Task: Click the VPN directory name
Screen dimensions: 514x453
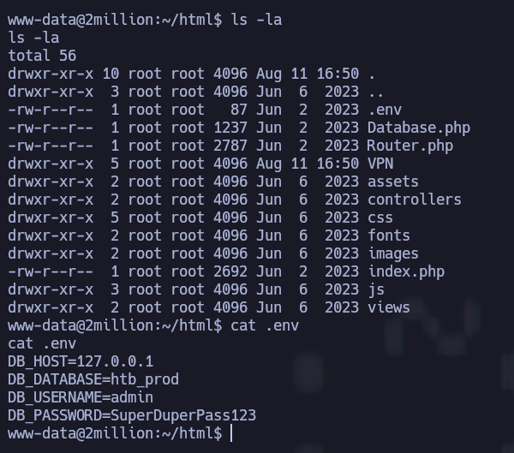Action: coord(380,164)
